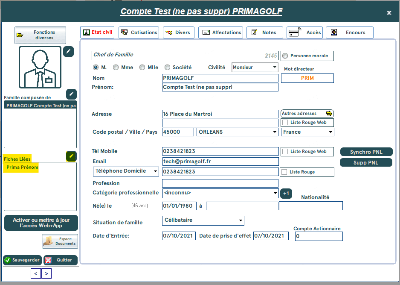
Task: Check Liste Rouge for home phone
Action: [284, 172]
